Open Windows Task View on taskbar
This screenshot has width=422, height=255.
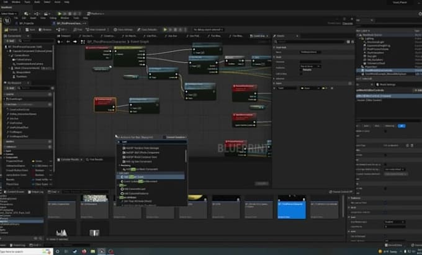66,251
